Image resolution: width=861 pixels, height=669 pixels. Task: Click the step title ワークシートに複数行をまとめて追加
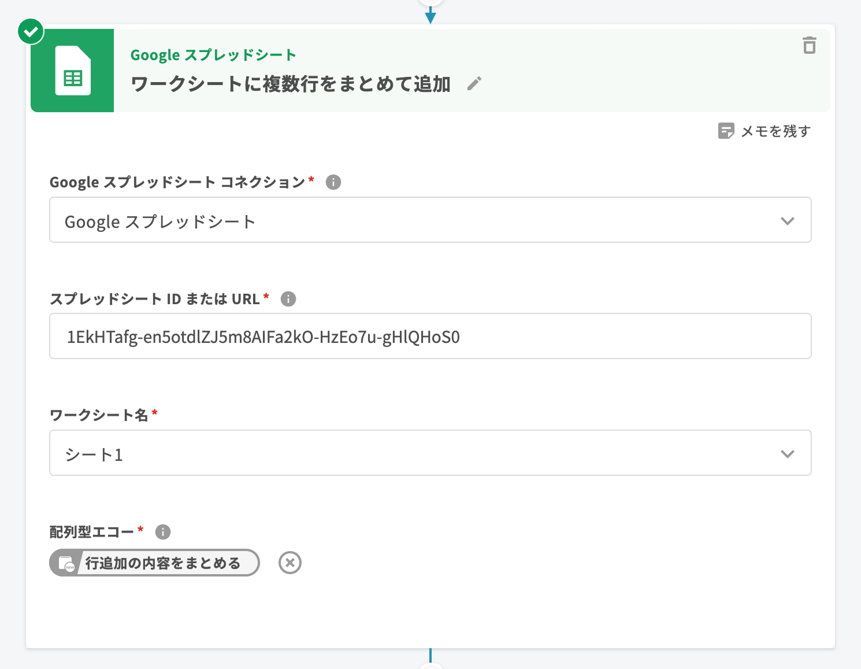(290, 84)
